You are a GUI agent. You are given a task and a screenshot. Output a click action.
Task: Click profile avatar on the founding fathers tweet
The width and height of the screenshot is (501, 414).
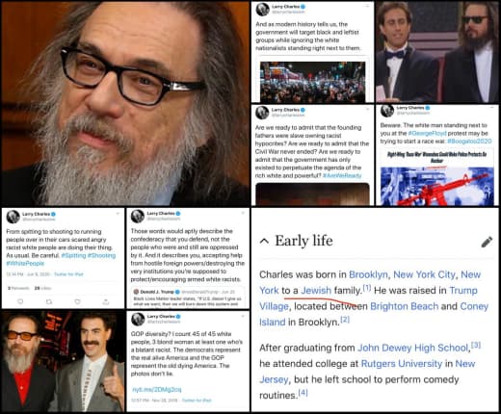click(x=262, y=113)
